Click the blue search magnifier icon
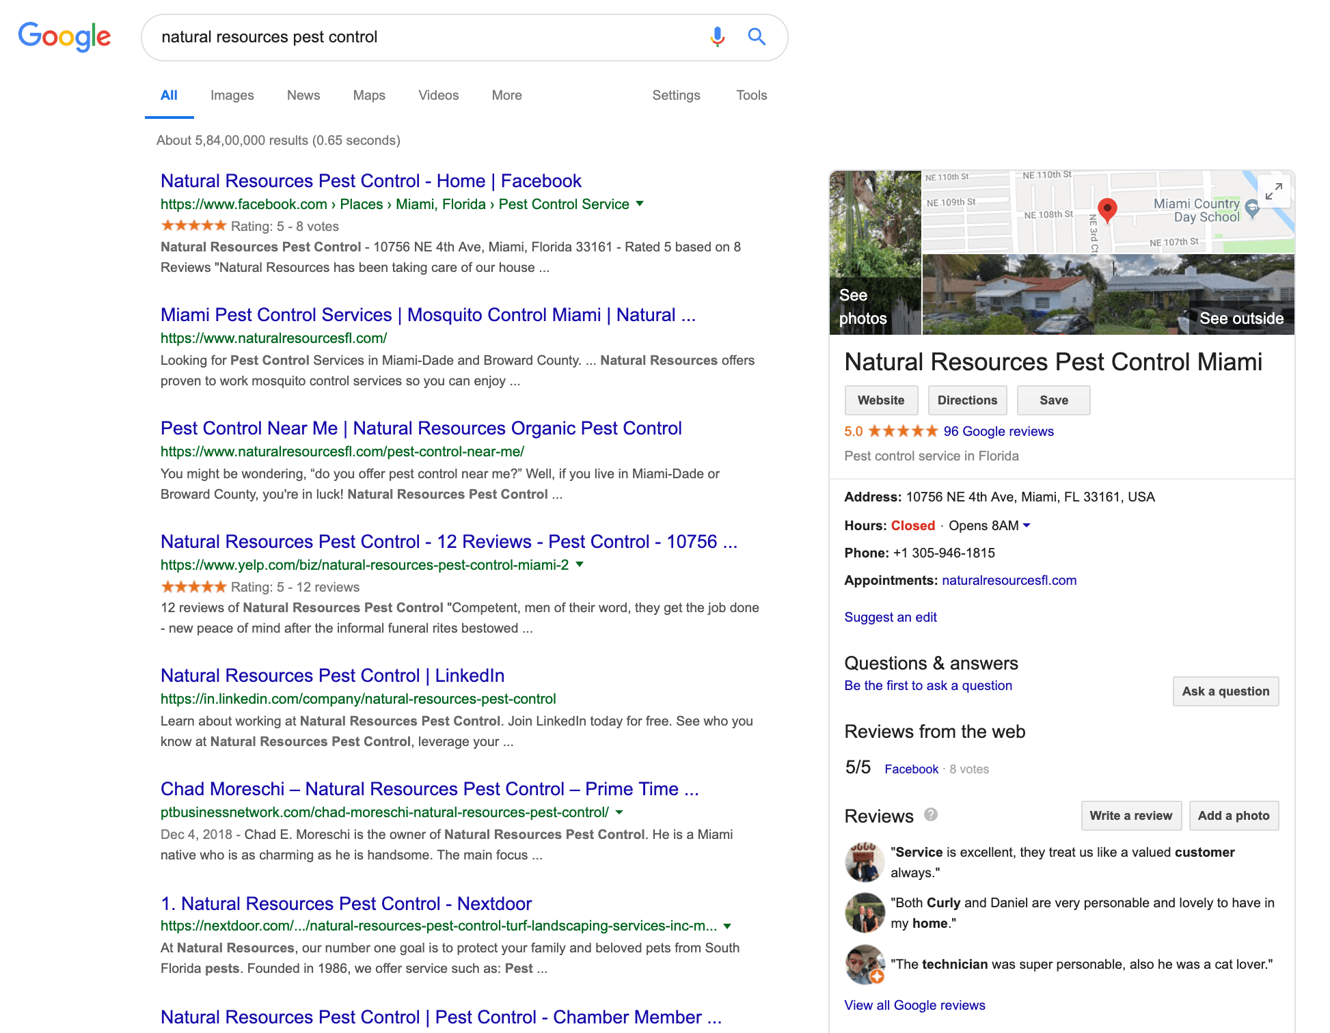 pyautogui.click(x=757, y=37)
